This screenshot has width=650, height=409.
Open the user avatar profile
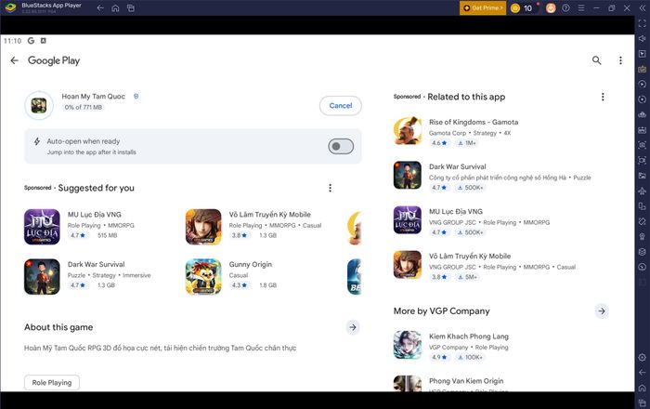(551, 7)
